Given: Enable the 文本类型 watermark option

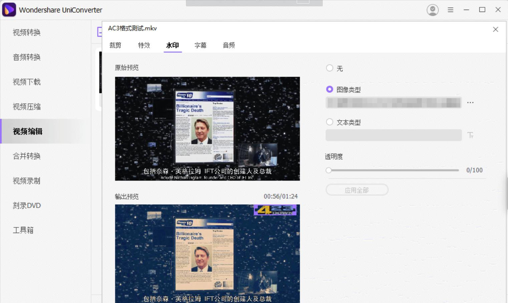Looking at the screenshot, I should tap(329, 122).
